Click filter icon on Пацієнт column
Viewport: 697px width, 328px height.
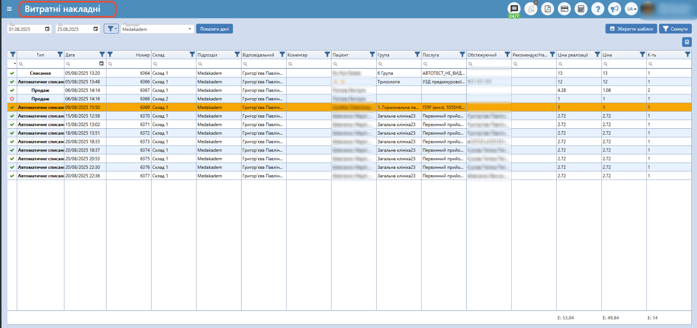coord(372,55)
